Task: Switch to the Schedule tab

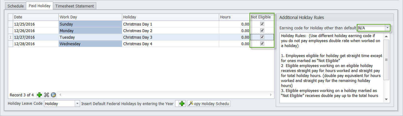Action: 16,6
